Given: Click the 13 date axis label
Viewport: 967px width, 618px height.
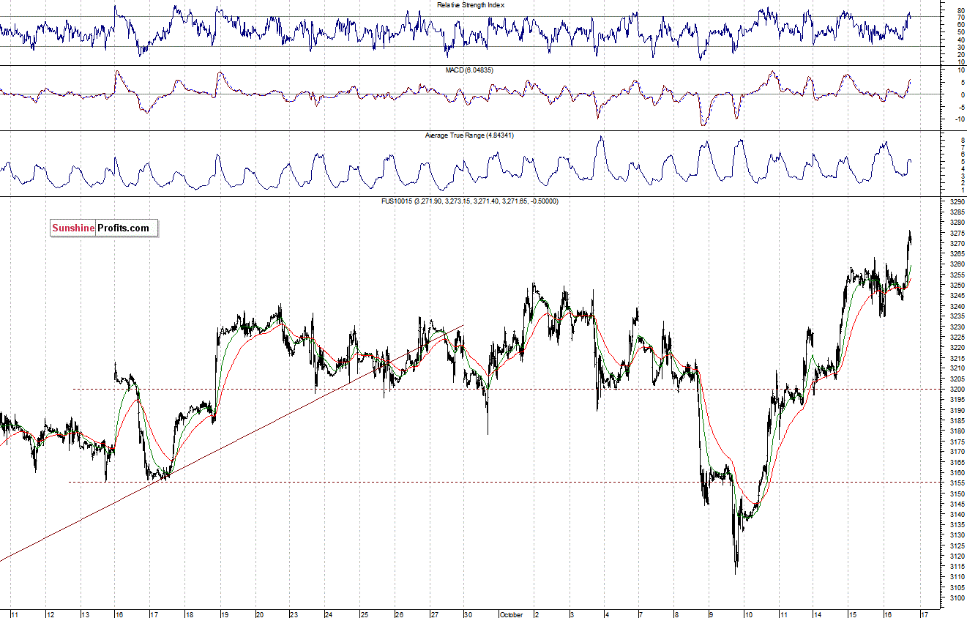Looking at the screenshot, I should (86, 614).
